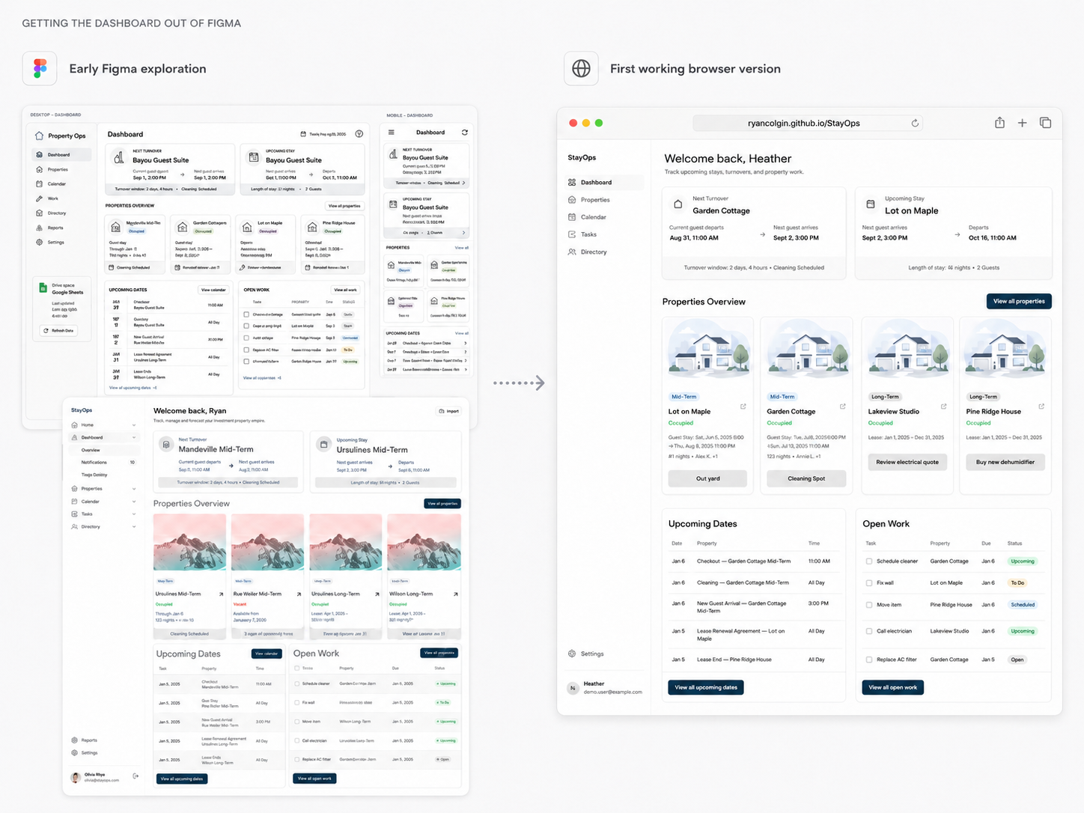Image resolution: width=1084 pixels, height=813 pixels.
Task: Check Fix wall in Heather's Open Work
Action: click(x=869, y=583)
